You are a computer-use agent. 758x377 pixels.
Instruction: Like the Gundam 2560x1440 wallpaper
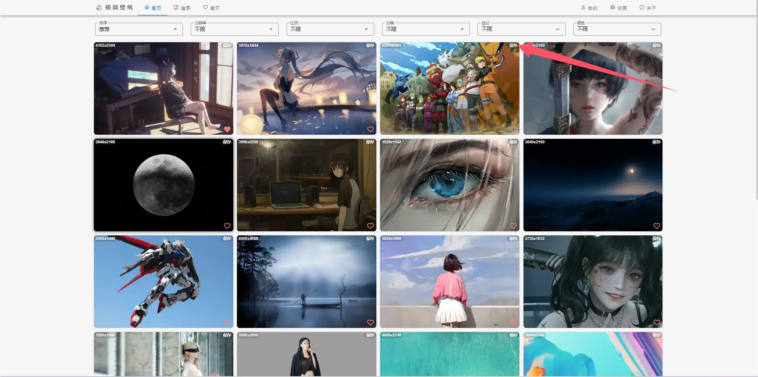227,323
